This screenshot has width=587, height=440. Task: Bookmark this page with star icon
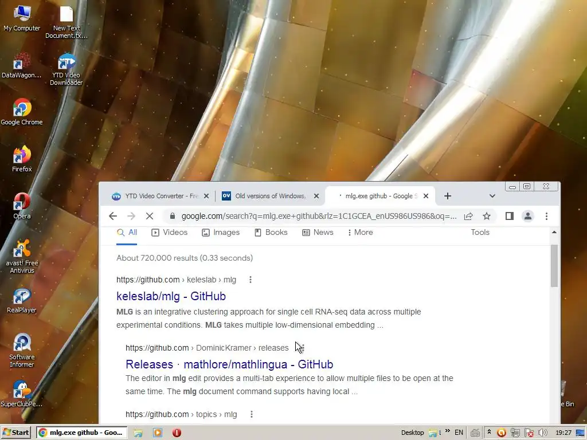[486, 216]
